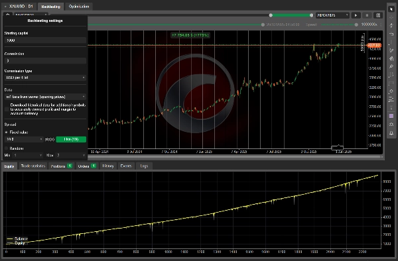Select the dotted grid Fibonacci tool
Screen dimensions: 398x261
coord(391,75)
